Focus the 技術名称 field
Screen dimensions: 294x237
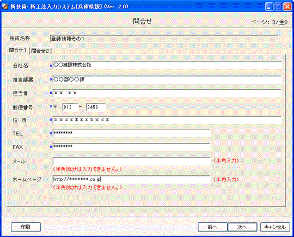164,39
